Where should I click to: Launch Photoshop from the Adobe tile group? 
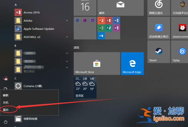(77, 20)
